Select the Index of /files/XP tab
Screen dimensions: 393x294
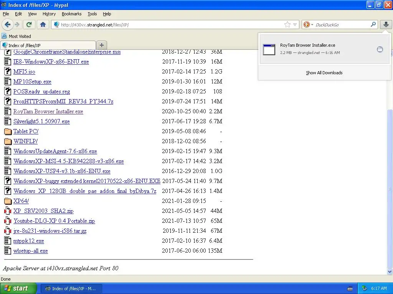pos(48,45)
